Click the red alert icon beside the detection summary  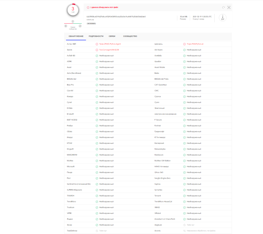(88, 7)
